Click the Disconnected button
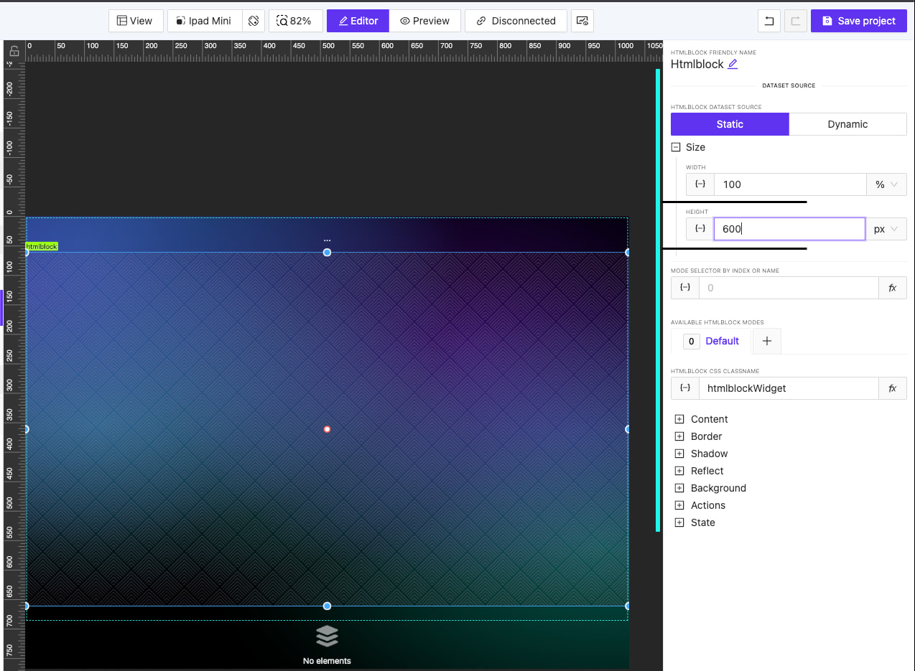 516,21
